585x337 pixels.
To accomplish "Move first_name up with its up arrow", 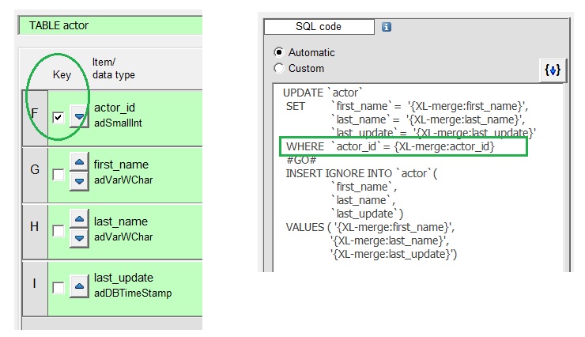I will (79, 162).
